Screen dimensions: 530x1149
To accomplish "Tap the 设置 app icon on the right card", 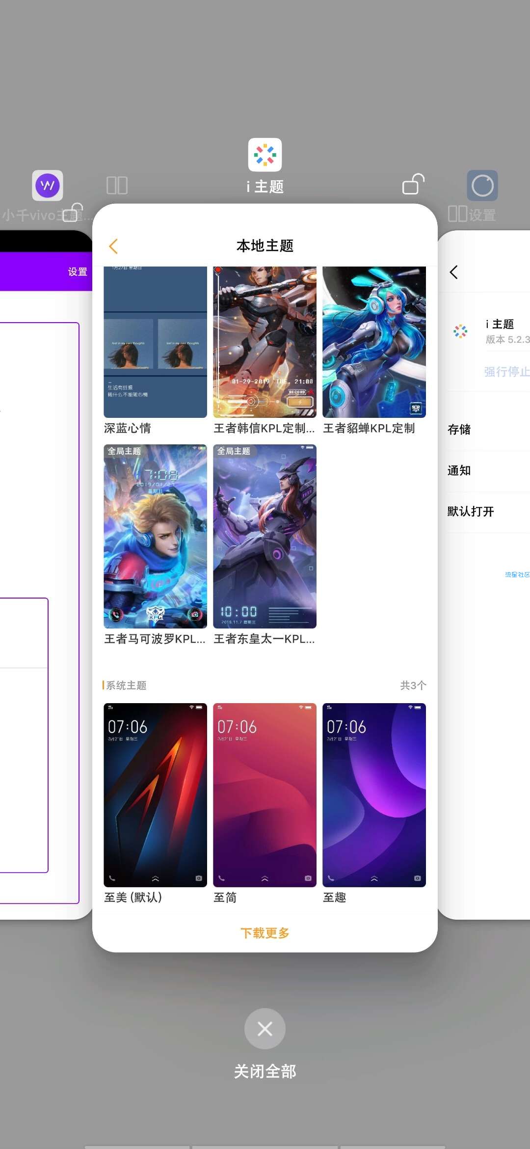I will [x=482, y=185].
